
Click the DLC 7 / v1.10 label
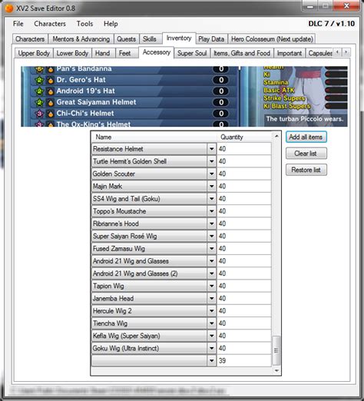coord(332,24)
